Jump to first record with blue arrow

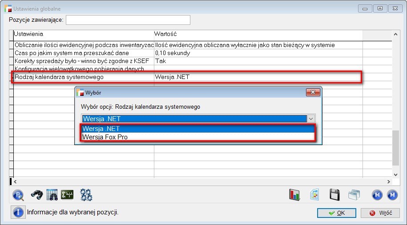pyautogui.click(x=377, y=194)
